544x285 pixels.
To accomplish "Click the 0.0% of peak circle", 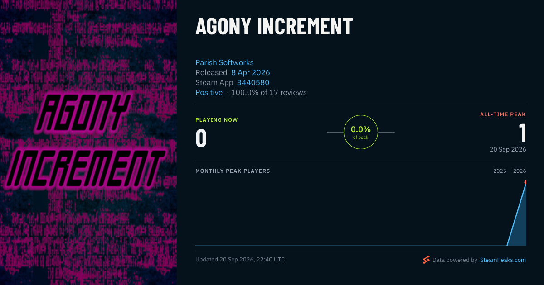I will [x=361, y=132].
